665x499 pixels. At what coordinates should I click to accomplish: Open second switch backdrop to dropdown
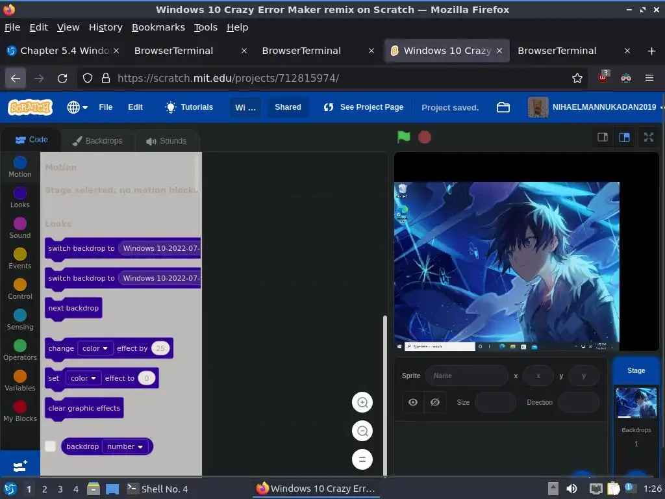[160, 278]
